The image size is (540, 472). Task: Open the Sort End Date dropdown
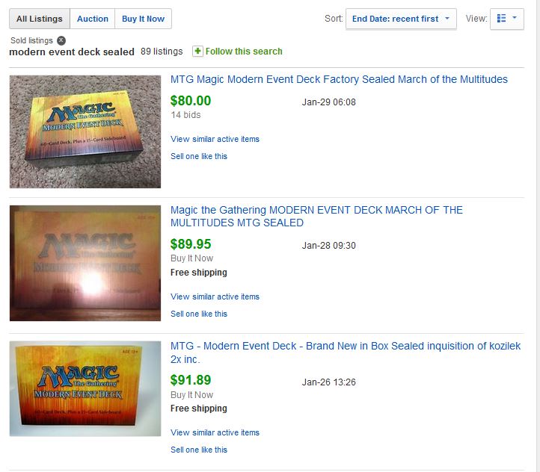tap(401, 19)
